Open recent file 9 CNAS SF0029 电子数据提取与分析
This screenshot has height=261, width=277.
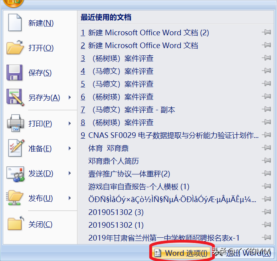coord(169,136)
